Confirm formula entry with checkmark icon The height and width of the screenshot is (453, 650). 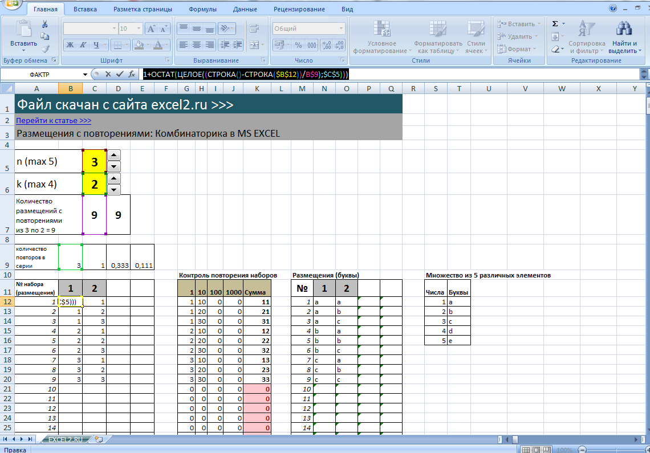tap(120, 74)
